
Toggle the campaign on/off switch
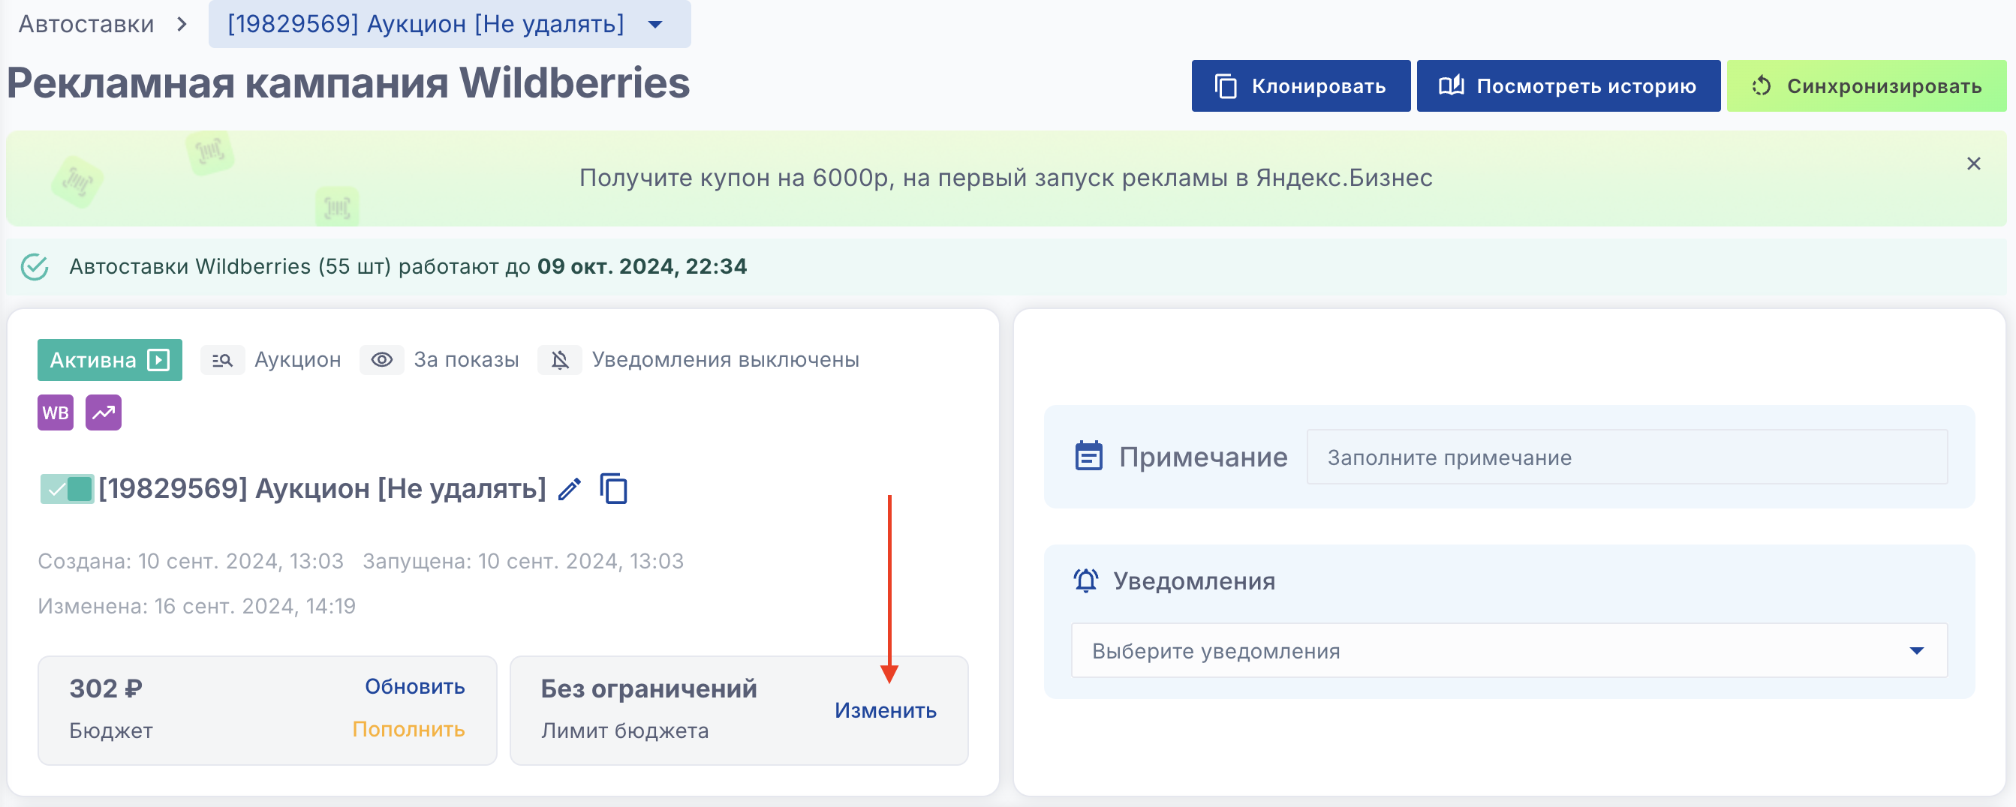[68, 490]
